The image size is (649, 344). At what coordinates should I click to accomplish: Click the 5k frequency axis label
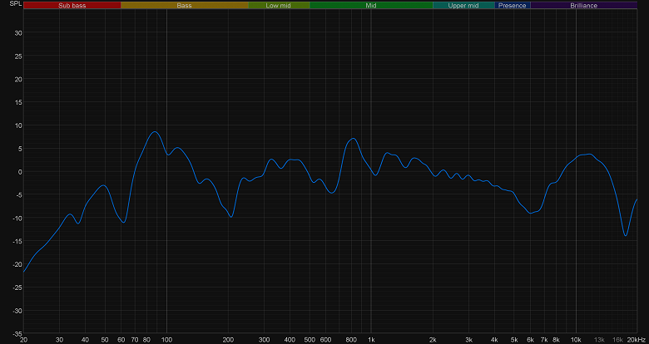pyautogui.click(x=514, y=340)
